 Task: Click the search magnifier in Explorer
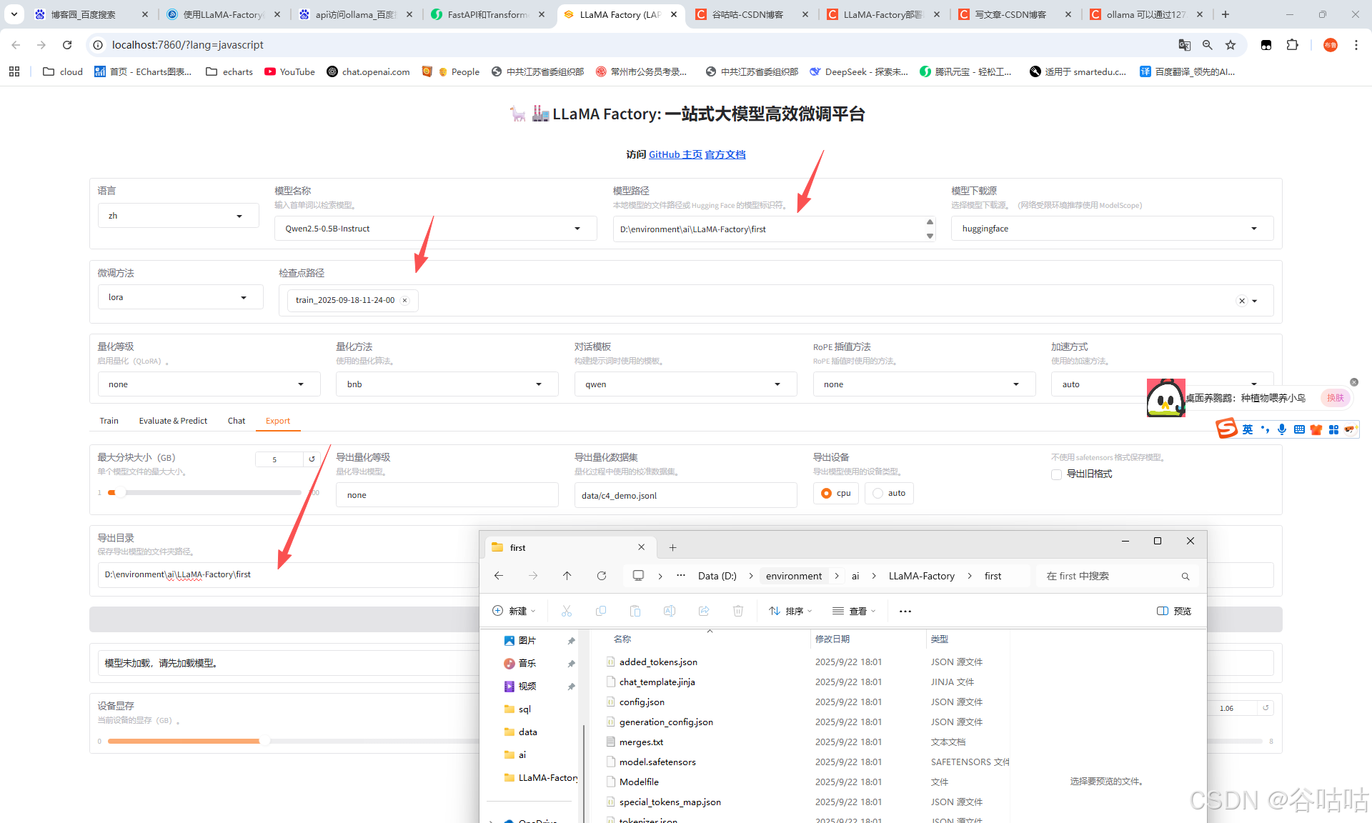[1185, 577]
